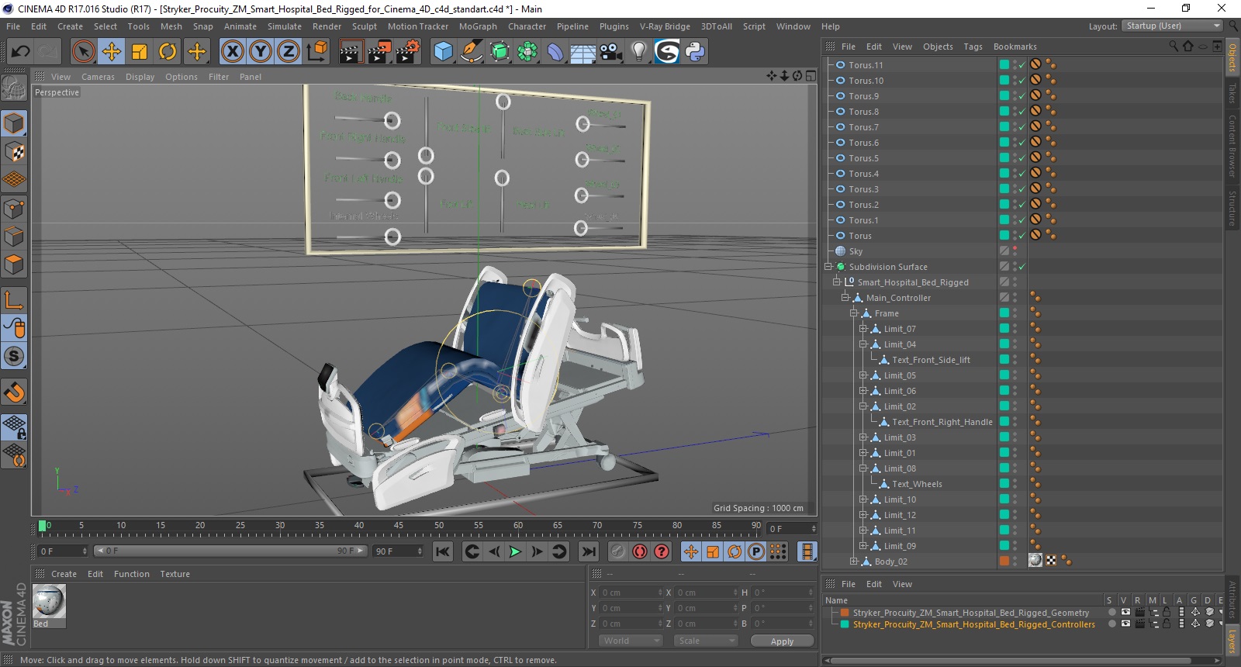Viewport: 1241px width, 667px height.
Task: Toggle Enable Snap (S icon)
Action: click(x=14, y=356)
